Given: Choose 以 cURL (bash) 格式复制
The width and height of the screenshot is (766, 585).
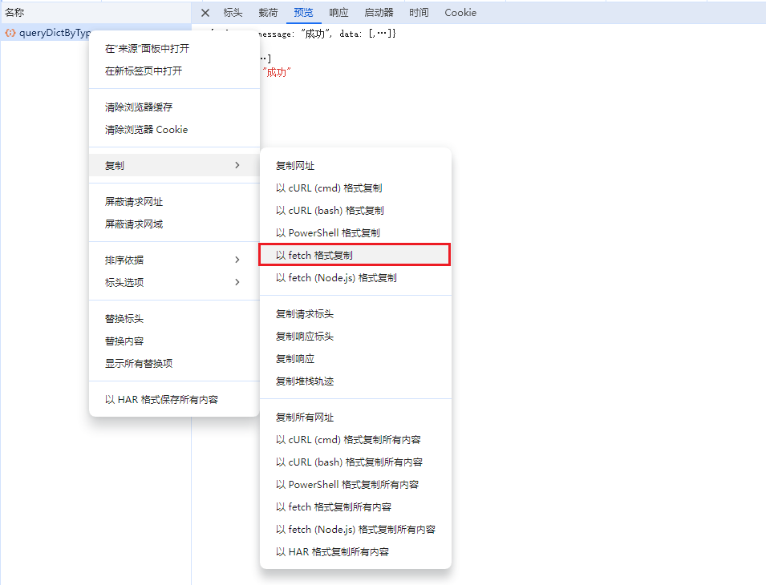Looking at the screenshot, I should pos(330,210).
